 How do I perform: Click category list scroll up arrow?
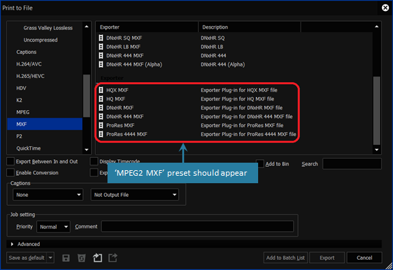pyautogui.click(x=86, y=27)
